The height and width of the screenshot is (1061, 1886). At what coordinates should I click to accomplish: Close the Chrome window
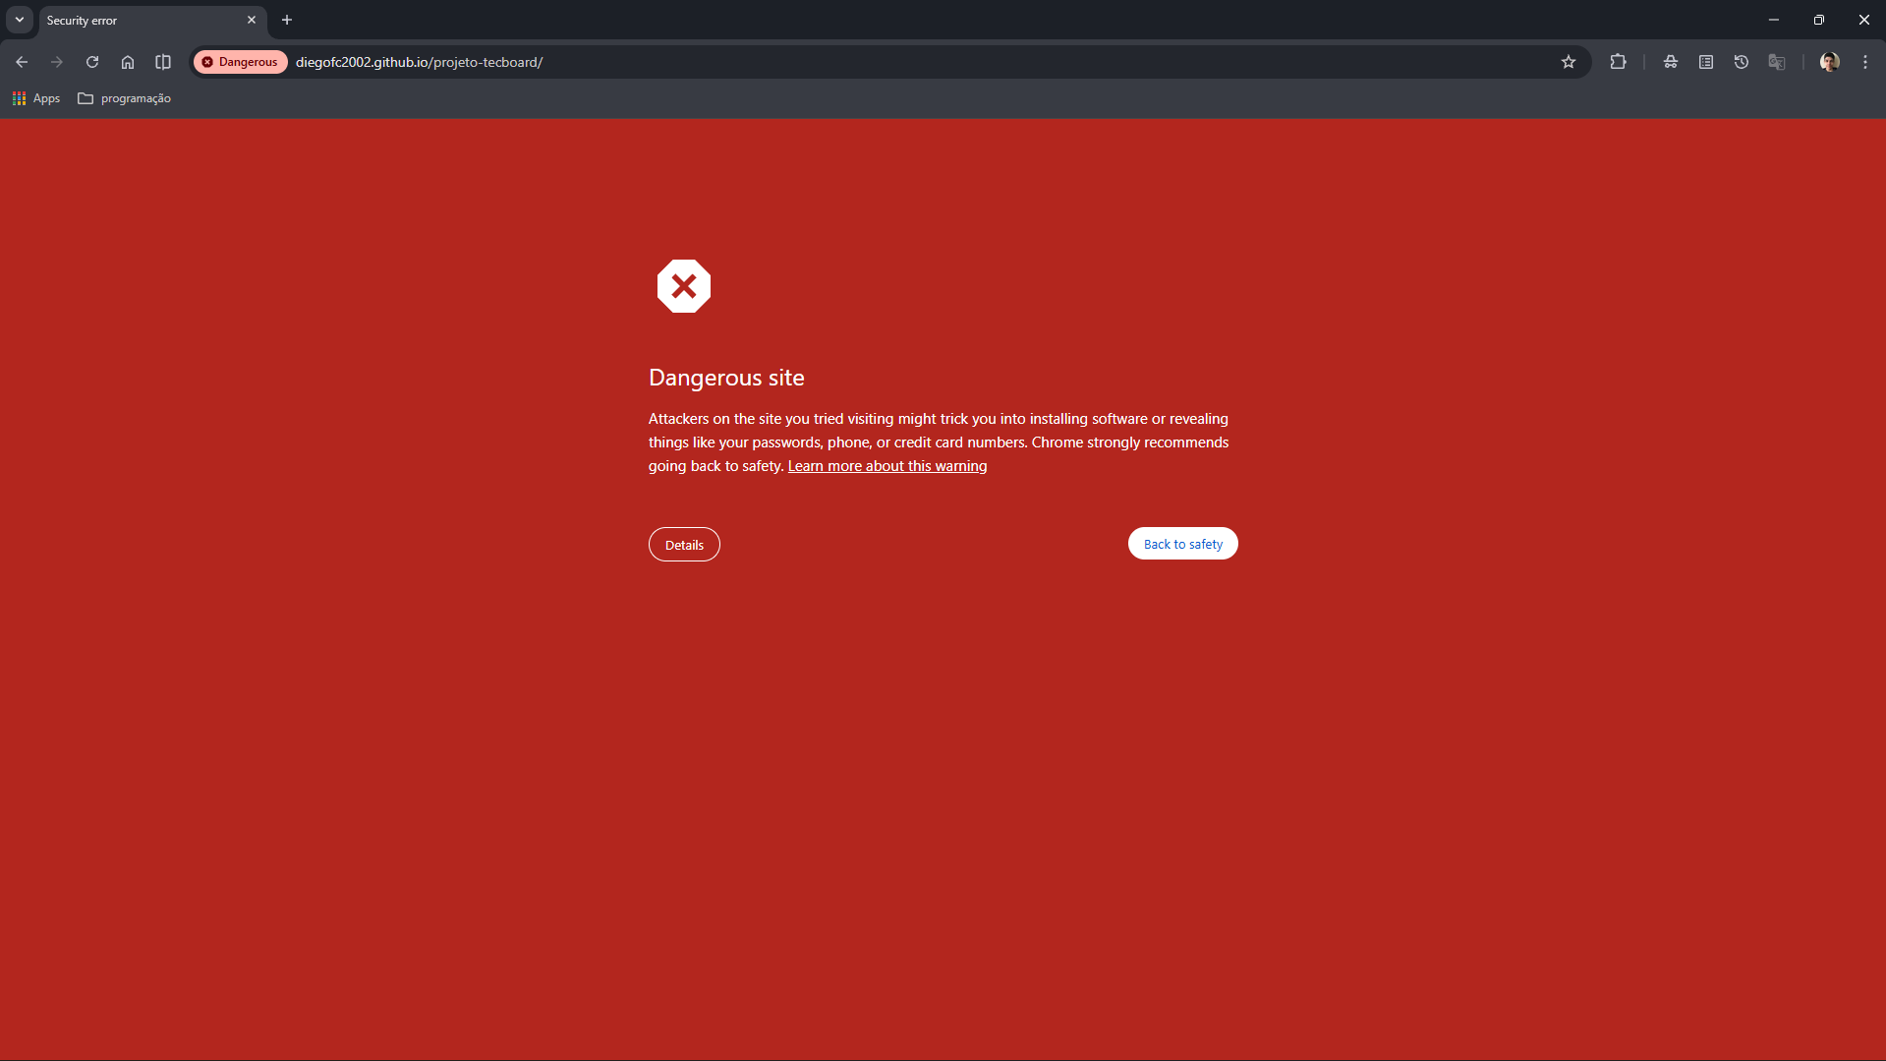point(1864,20)
